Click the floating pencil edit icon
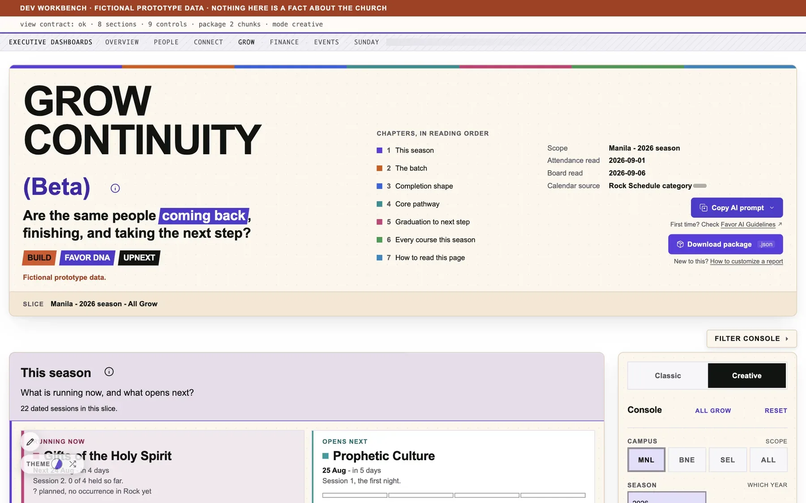The image size is (806, 503). pos(30,442)
